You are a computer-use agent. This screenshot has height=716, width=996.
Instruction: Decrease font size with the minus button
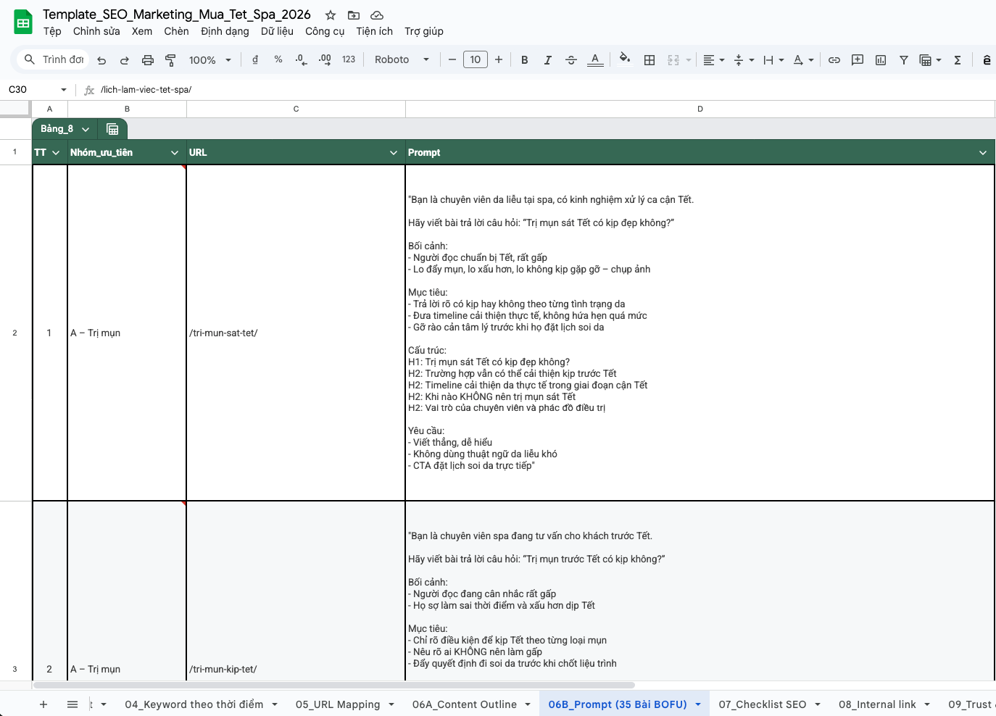click(x=452, y=60)
